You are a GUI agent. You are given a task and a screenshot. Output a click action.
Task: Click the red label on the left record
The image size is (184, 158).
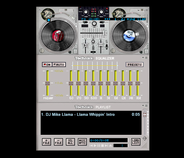(x=58, y=36)
